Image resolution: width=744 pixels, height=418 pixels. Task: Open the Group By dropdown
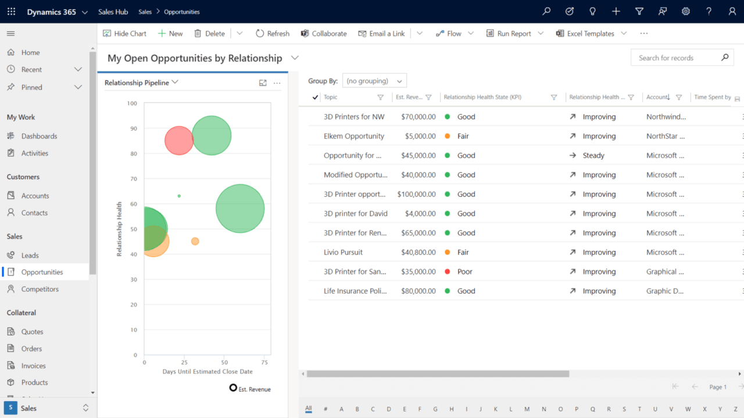click(x=374, y=80)
